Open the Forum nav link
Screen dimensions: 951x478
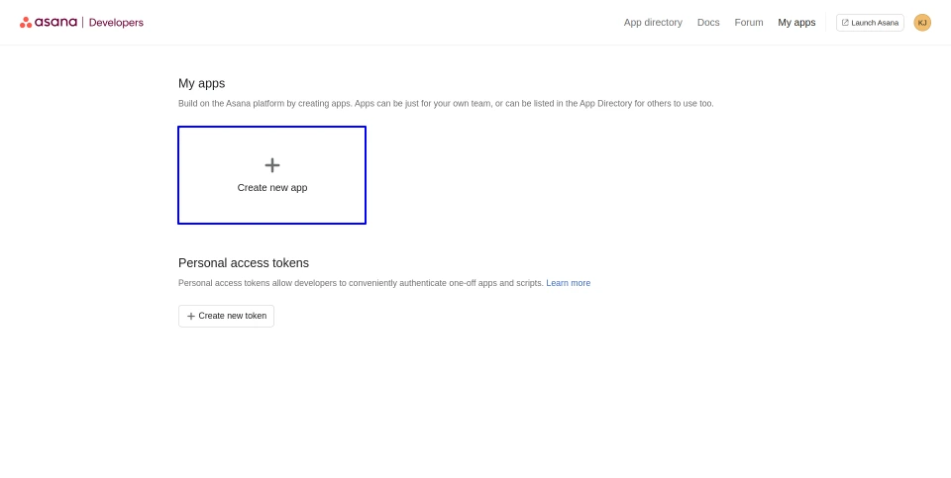point(749,23)
